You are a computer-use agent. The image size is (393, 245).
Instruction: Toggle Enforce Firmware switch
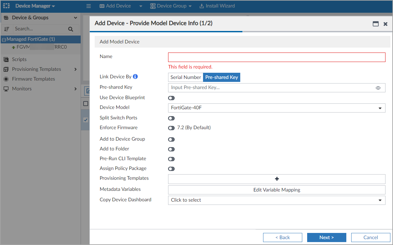tap(171, 128)
